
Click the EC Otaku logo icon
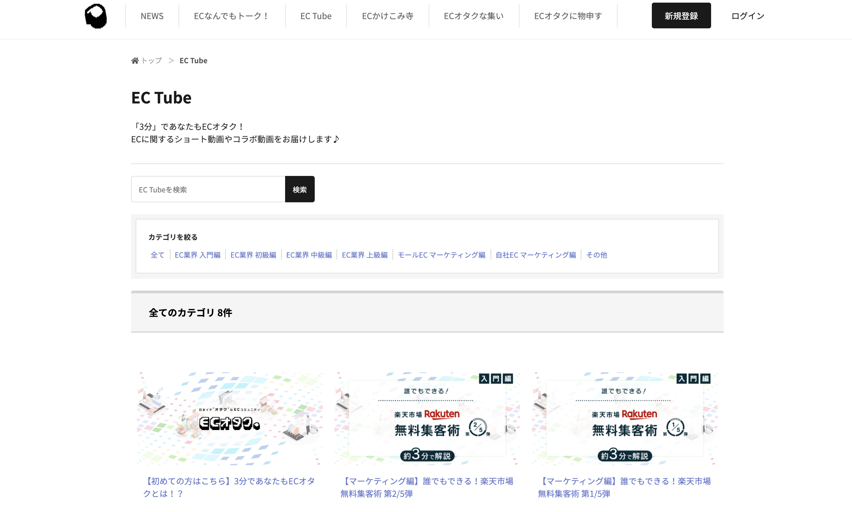[x=96, y=16]
